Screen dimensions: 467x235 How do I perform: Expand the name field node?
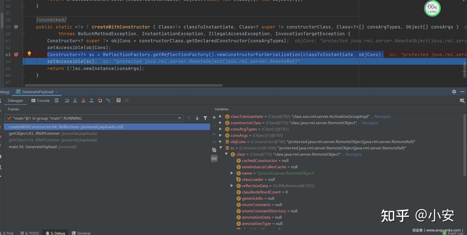tap(232, 173)
